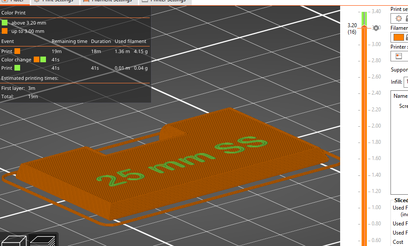Open the Infill dropdown
Image resolution: width=408 pixels, height=246 pixels.
click(x=406, y=82)
